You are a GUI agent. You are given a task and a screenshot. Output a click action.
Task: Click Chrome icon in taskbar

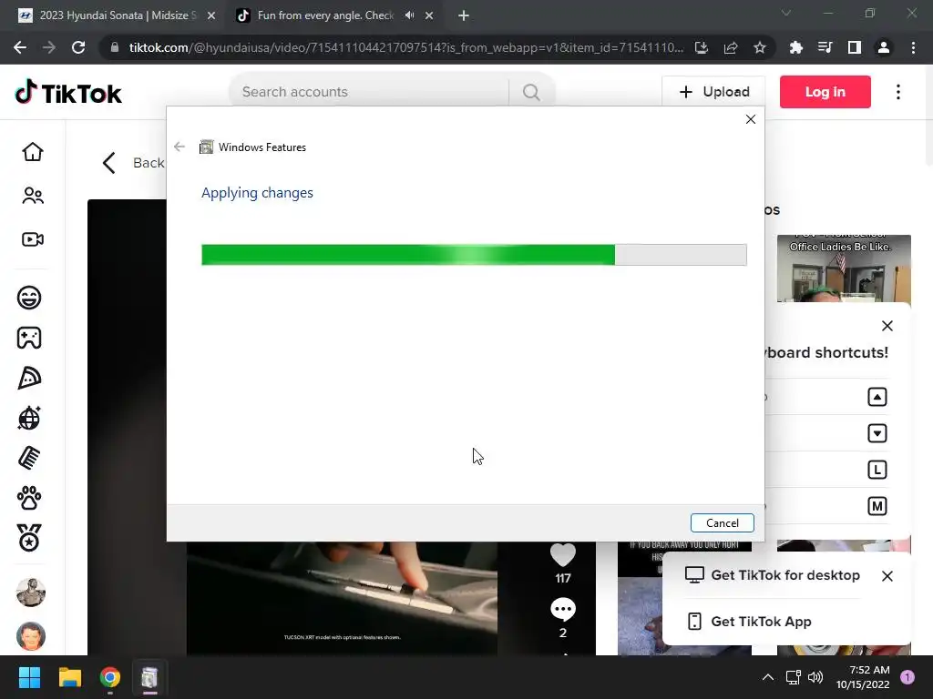(110, 677)
